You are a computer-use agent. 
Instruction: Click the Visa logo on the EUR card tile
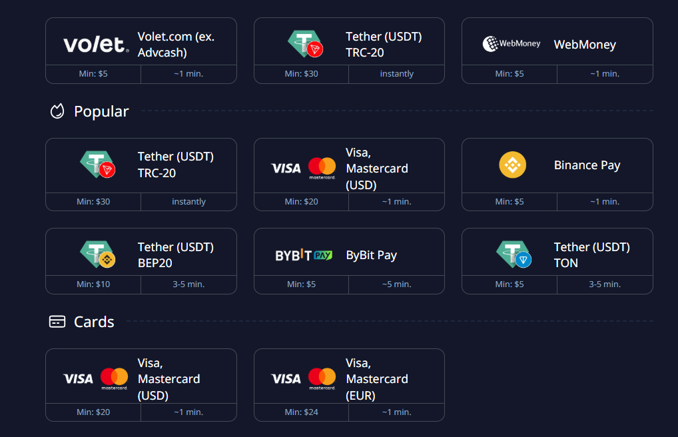coord(285,378)
